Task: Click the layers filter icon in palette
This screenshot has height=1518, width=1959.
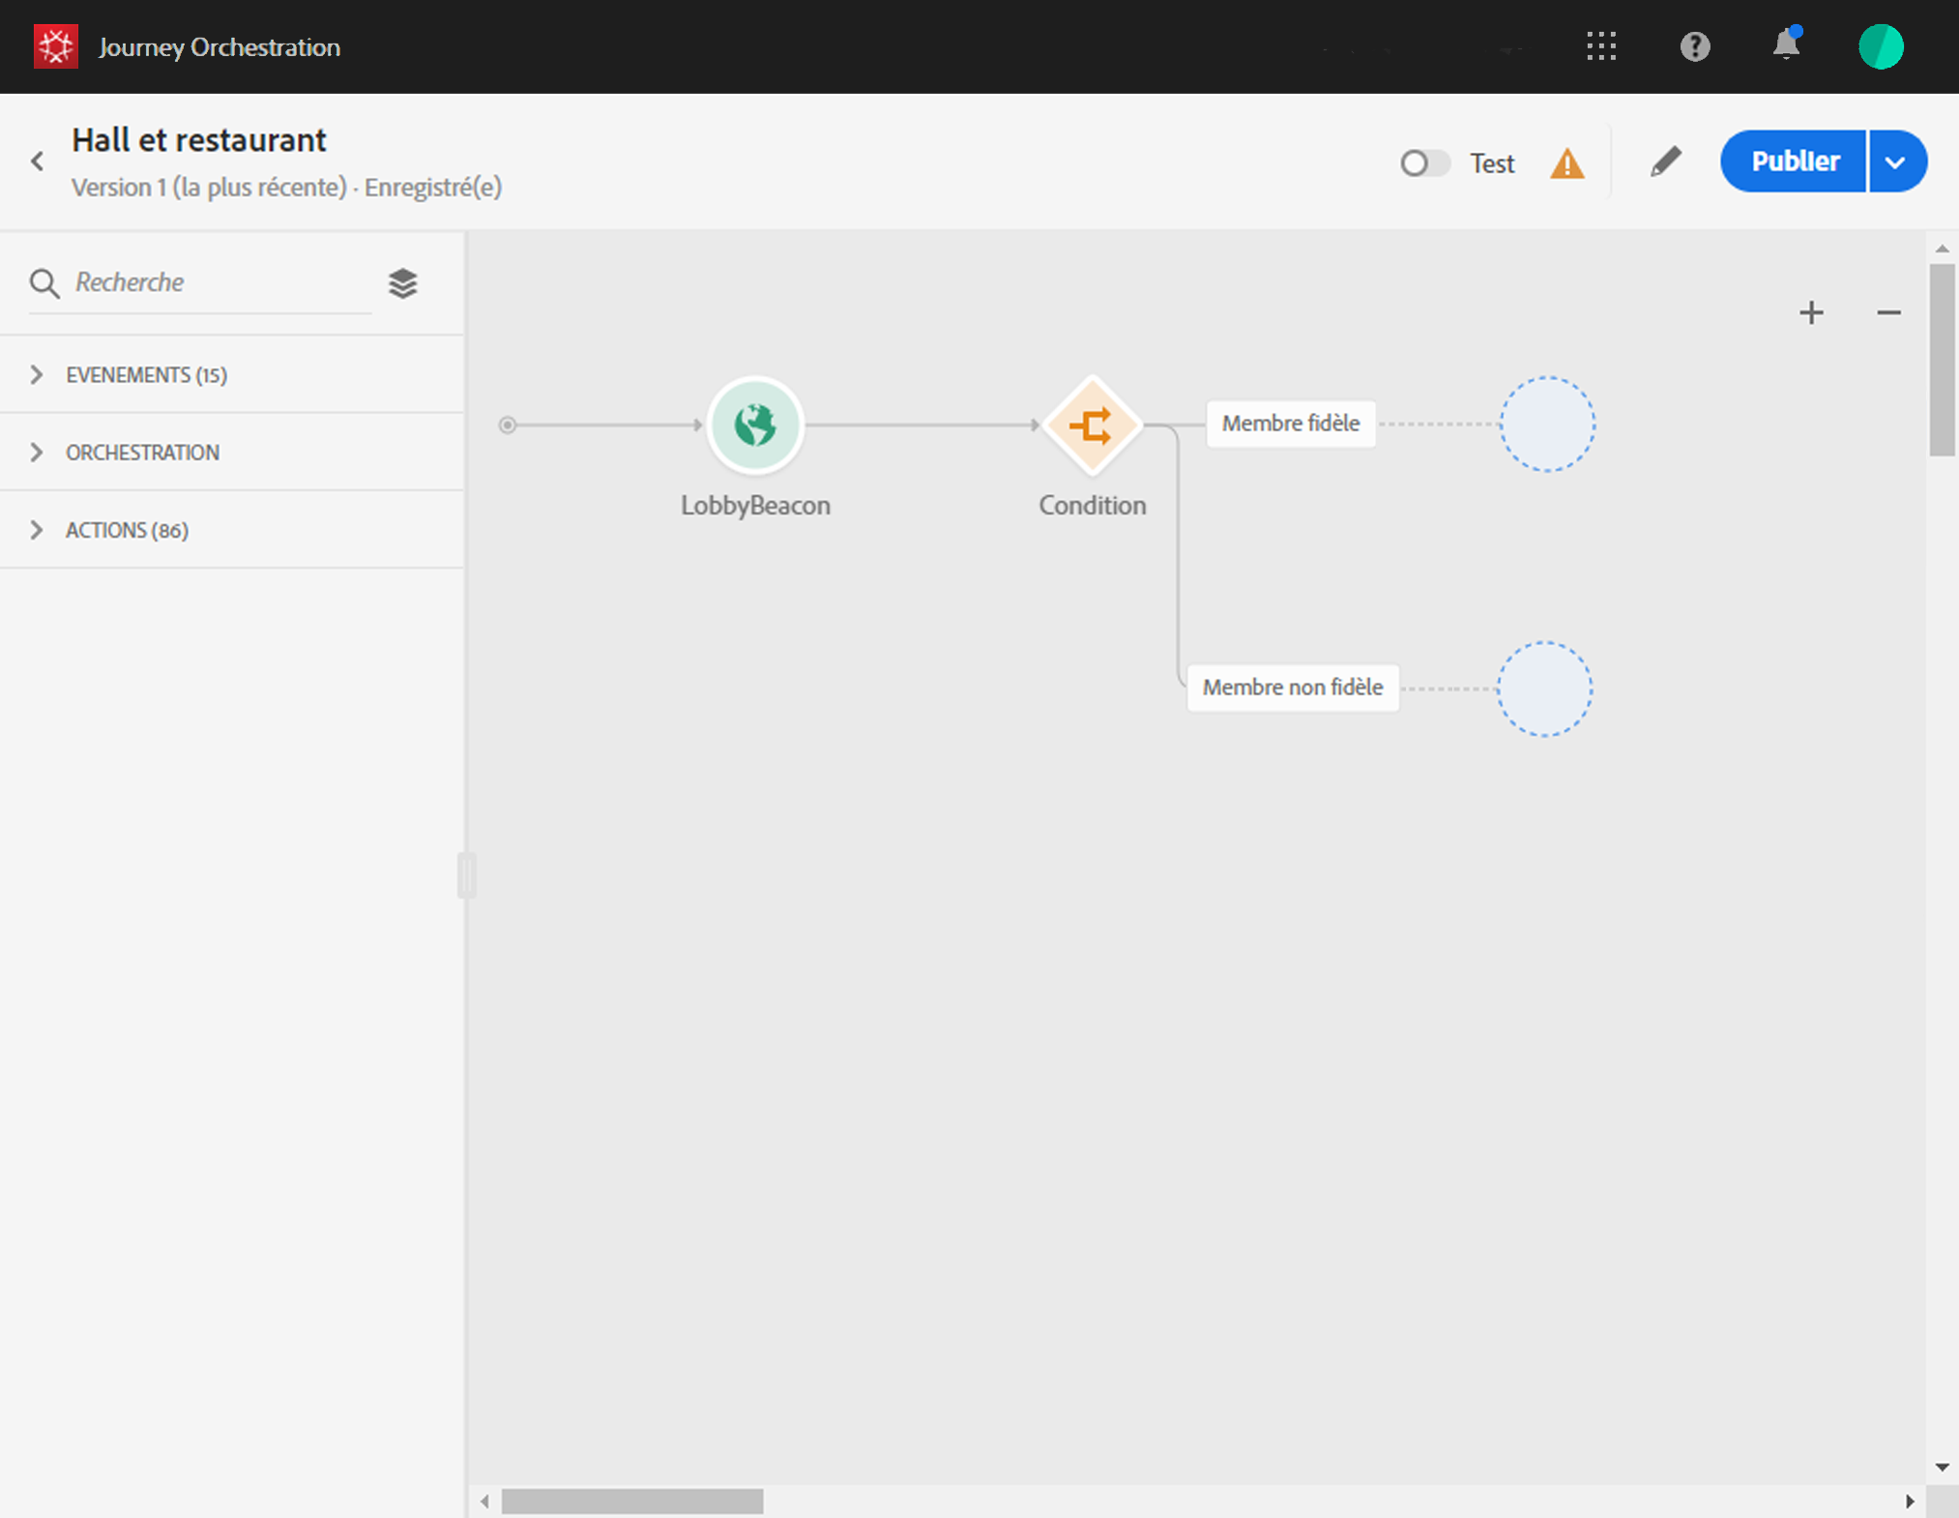Action: (402, 282)
